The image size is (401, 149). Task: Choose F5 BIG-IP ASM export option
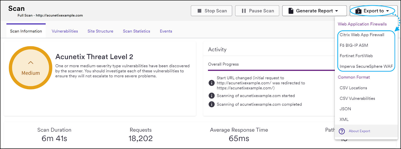354,45
